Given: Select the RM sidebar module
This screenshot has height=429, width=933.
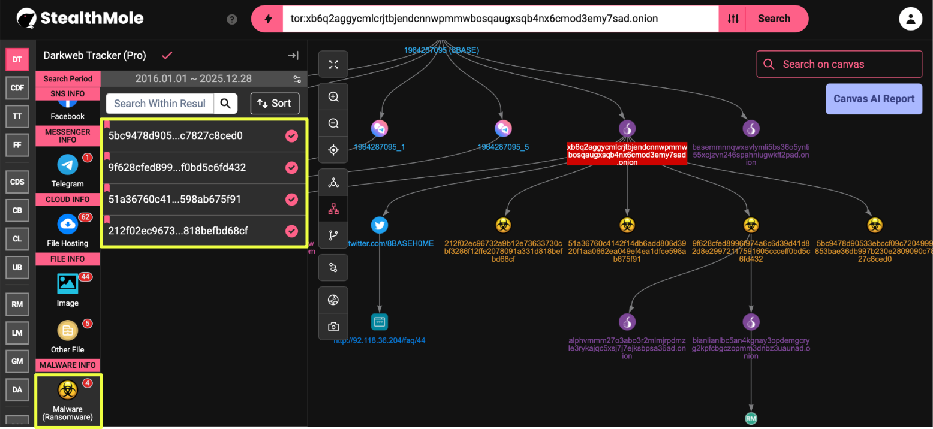Looking at the screenshot, I should click(17, 304).
